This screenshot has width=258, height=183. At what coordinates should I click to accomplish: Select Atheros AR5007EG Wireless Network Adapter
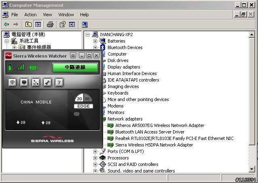pyautogui.click(x=160, y=125)
